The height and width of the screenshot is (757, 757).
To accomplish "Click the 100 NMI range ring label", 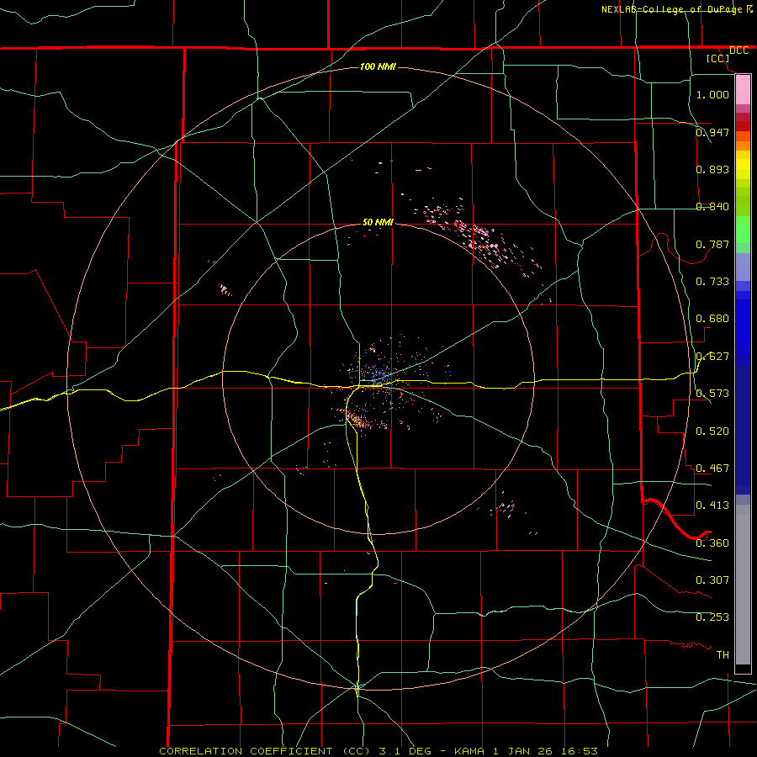I will point(378,66).
